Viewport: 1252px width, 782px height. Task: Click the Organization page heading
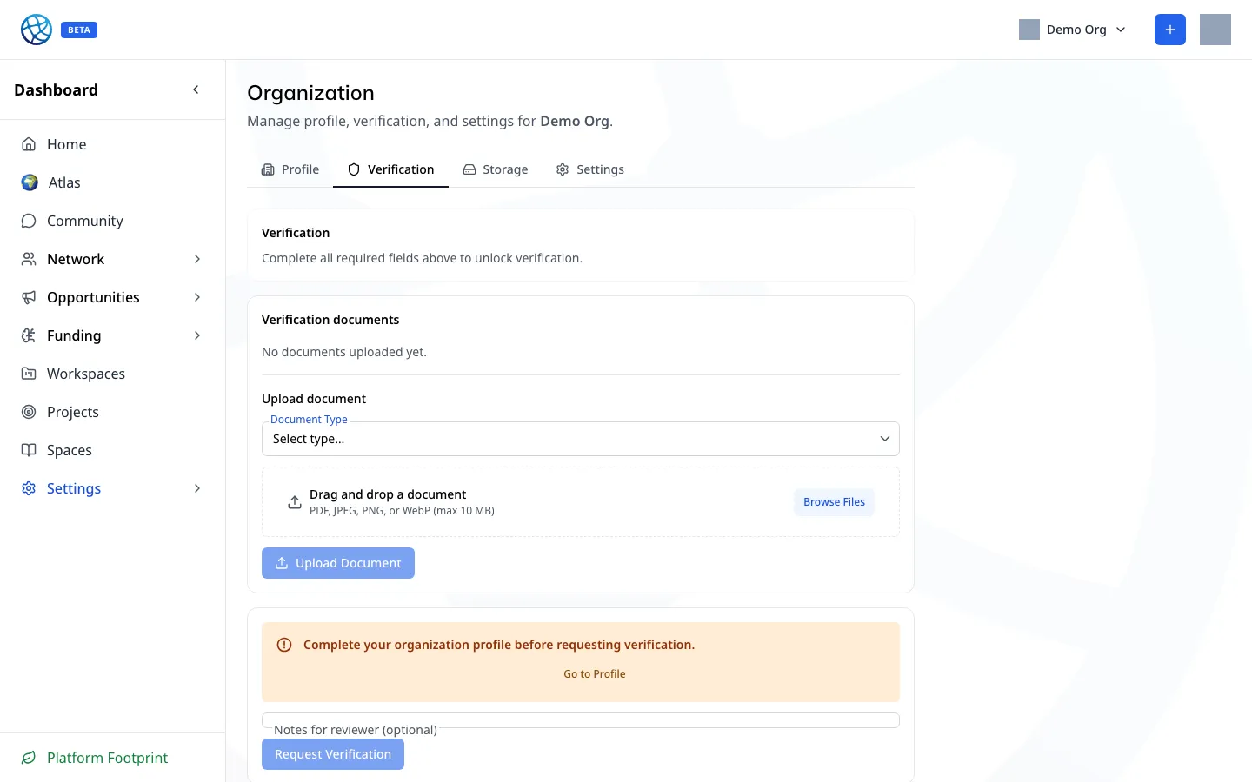point(310,93)
